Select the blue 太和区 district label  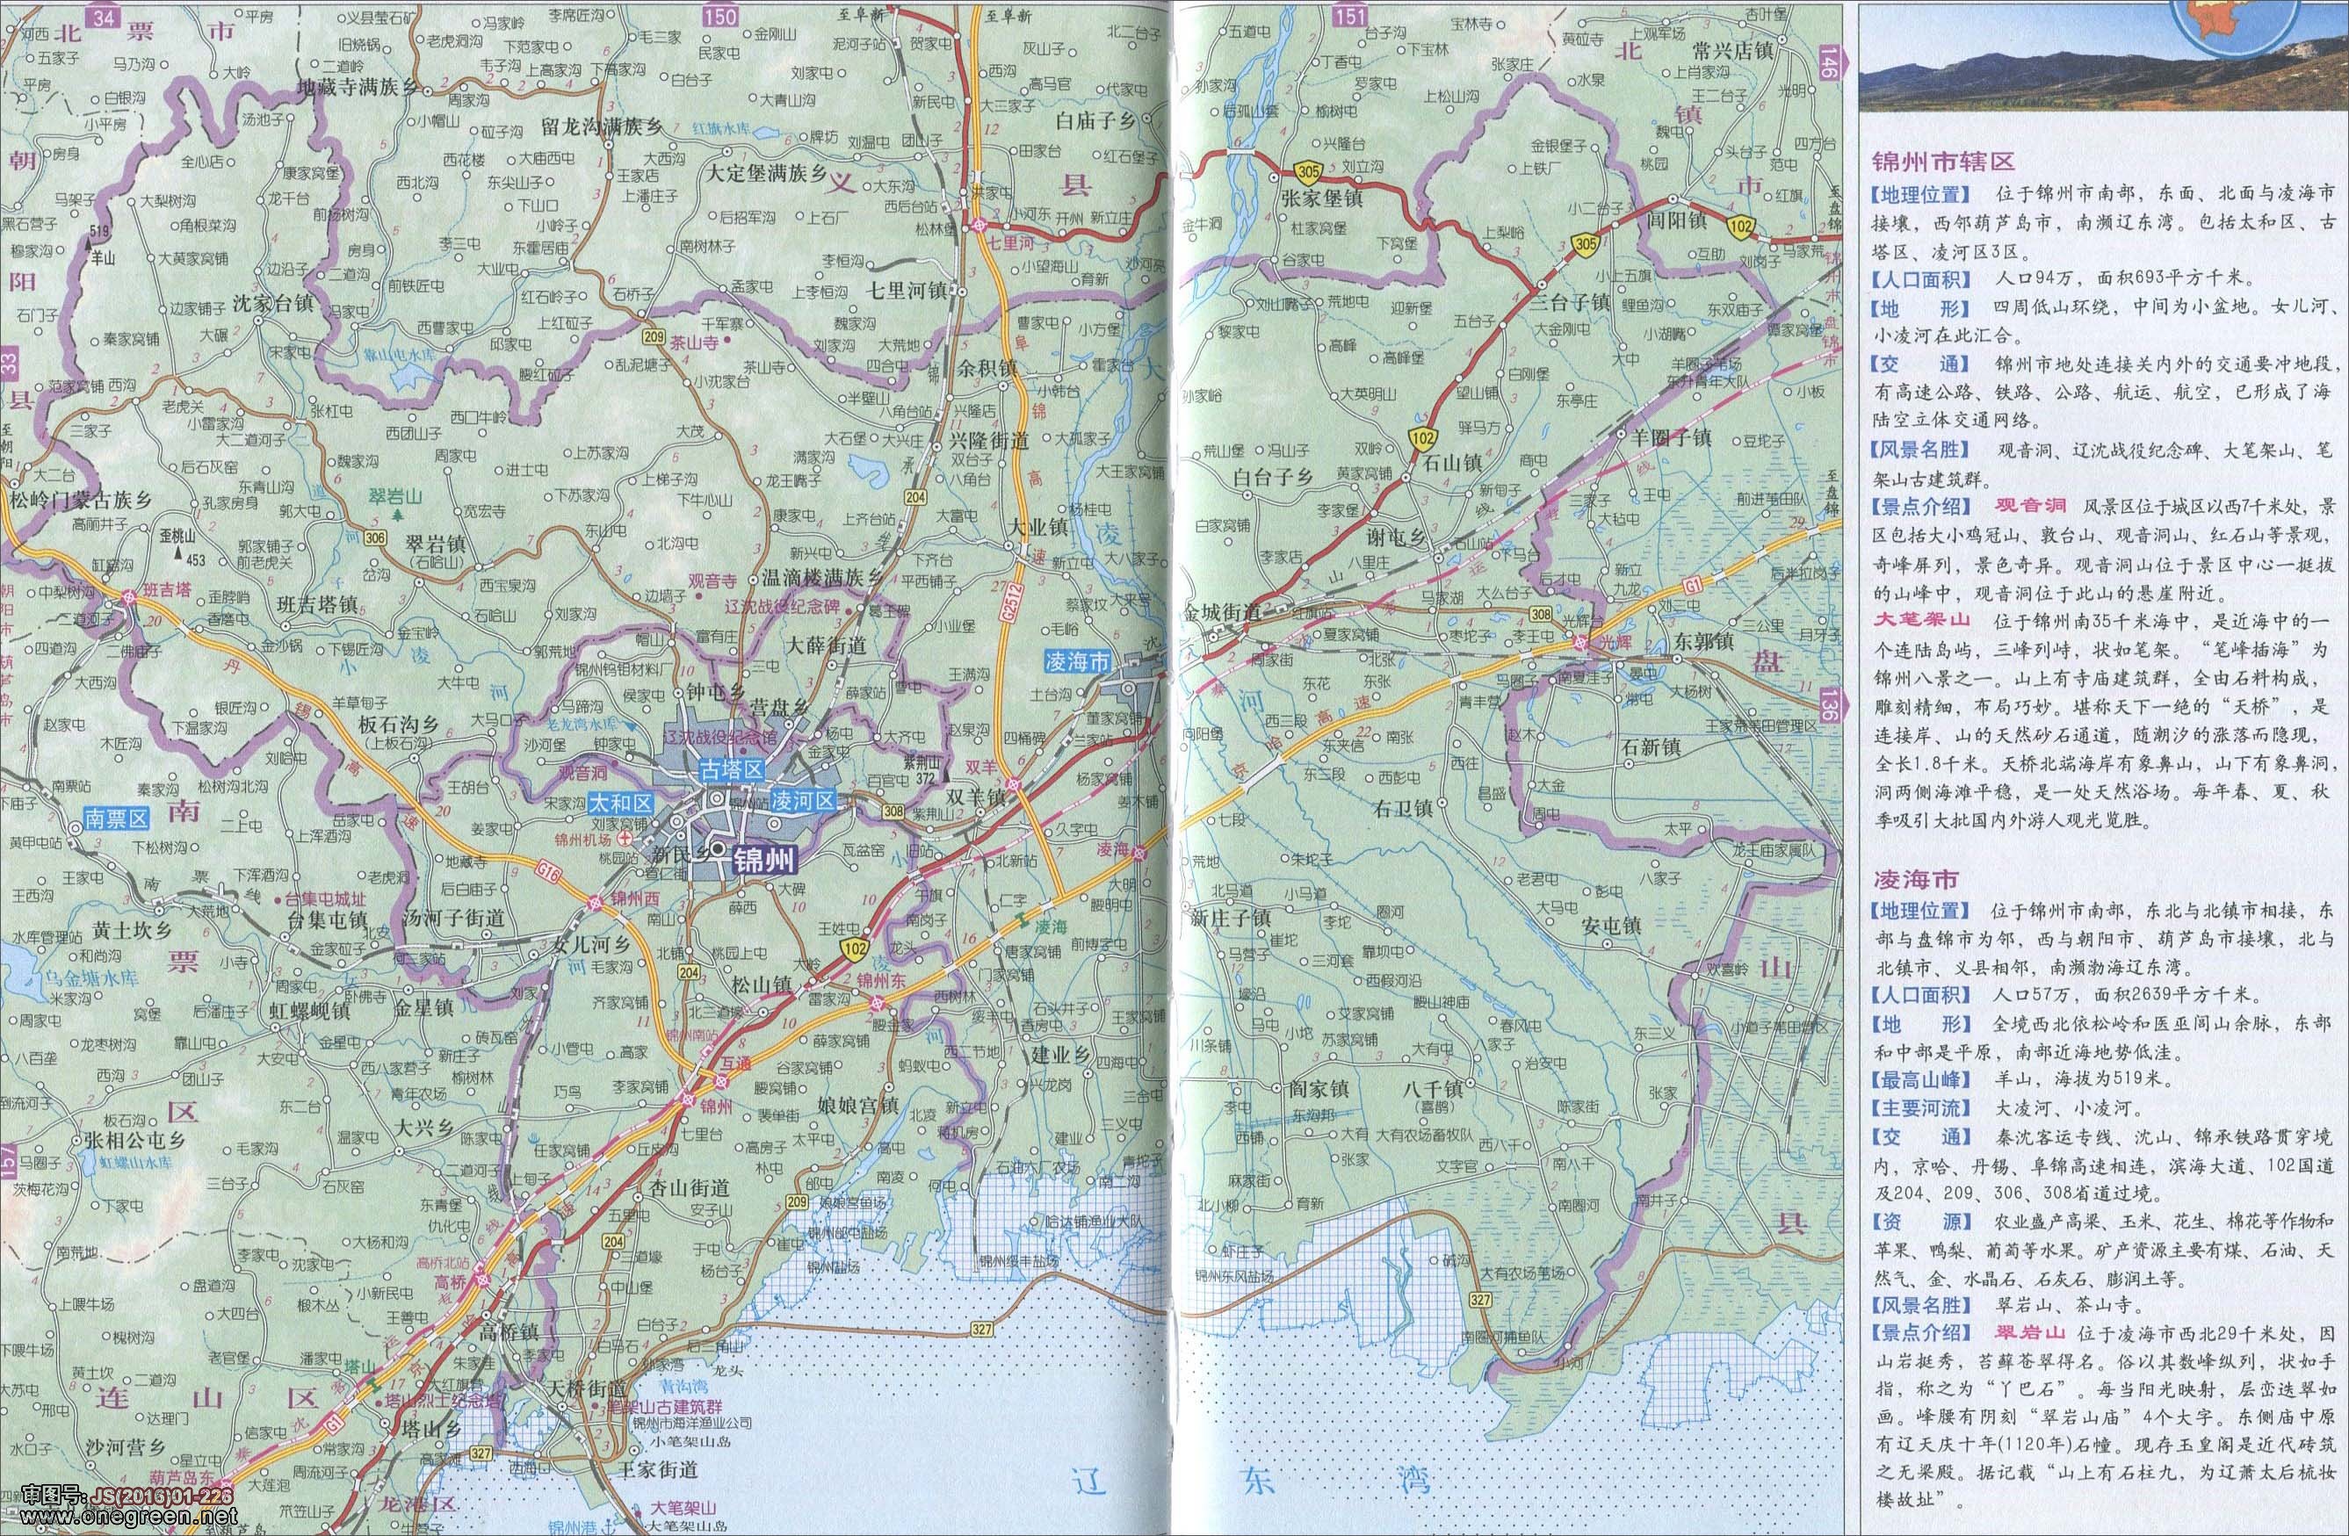coord(621,803)
